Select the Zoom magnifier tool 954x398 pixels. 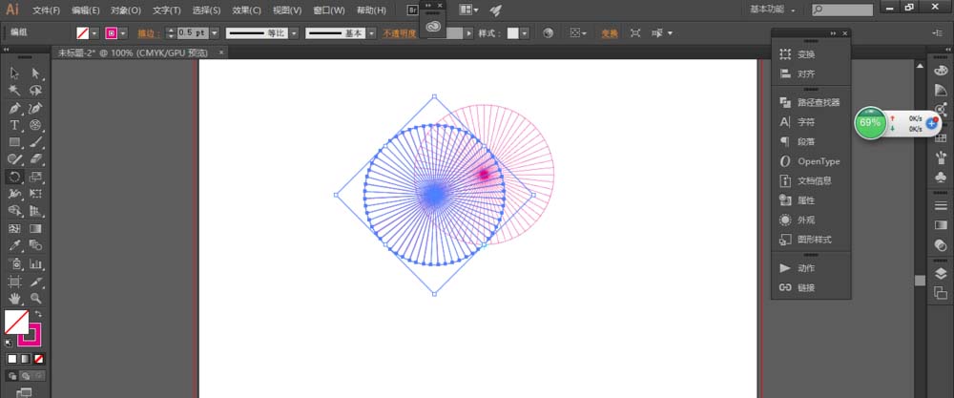point(36,298)
